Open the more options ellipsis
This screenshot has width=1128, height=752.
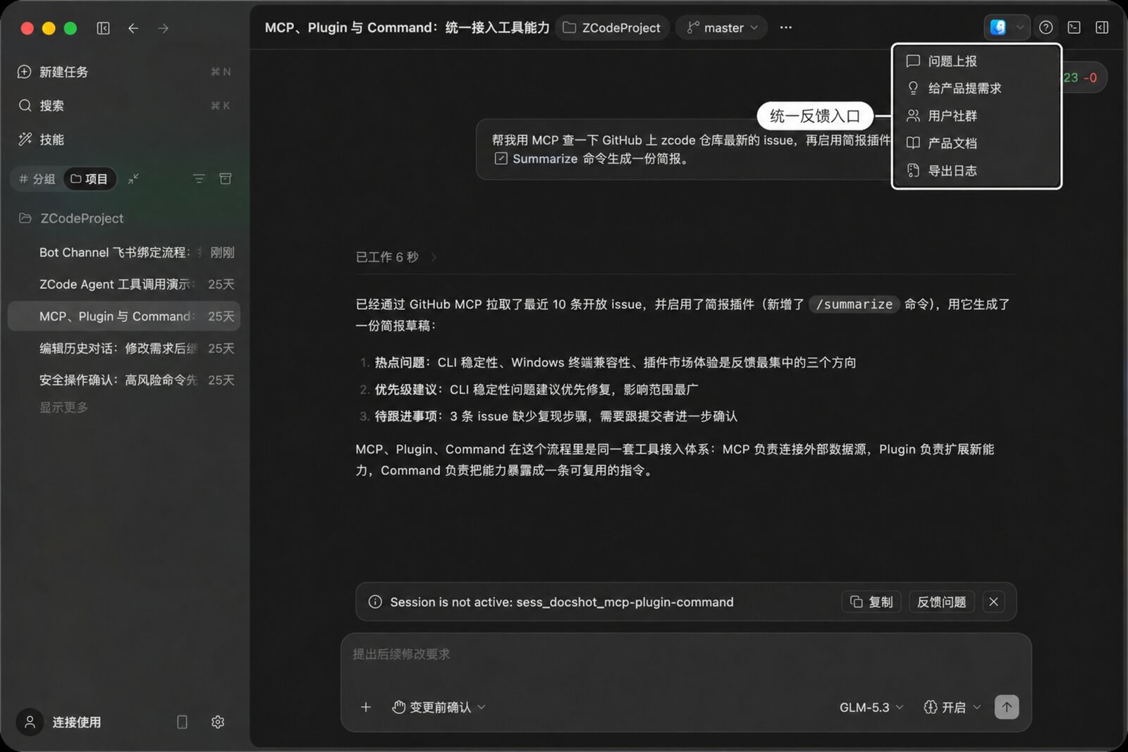pos(786,27)
